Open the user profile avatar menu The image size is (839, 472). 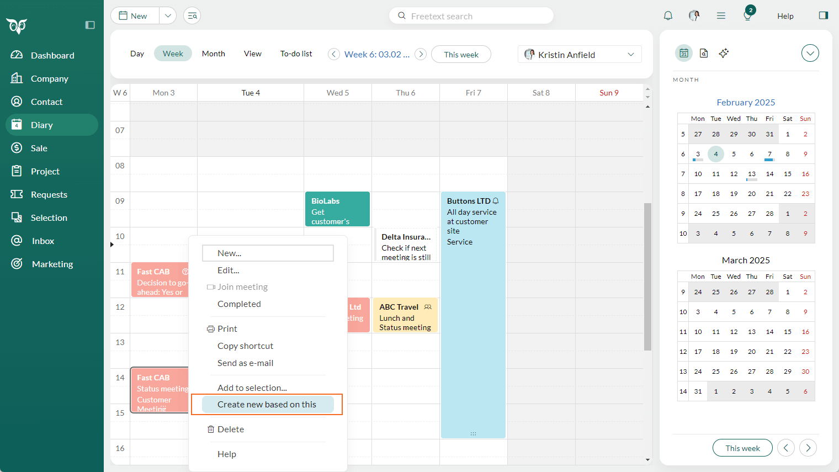694,15
